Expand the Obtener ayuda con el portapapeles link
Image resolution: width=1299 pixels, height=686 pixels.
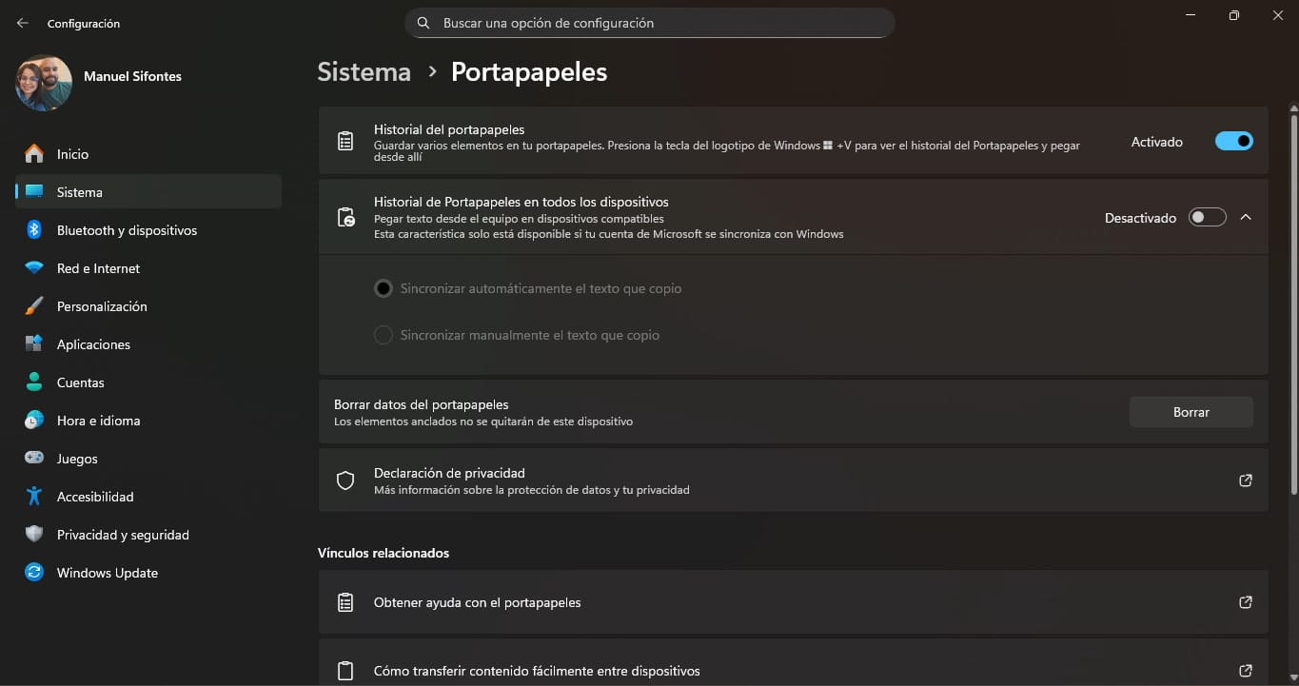click(x=1245, y=601)
